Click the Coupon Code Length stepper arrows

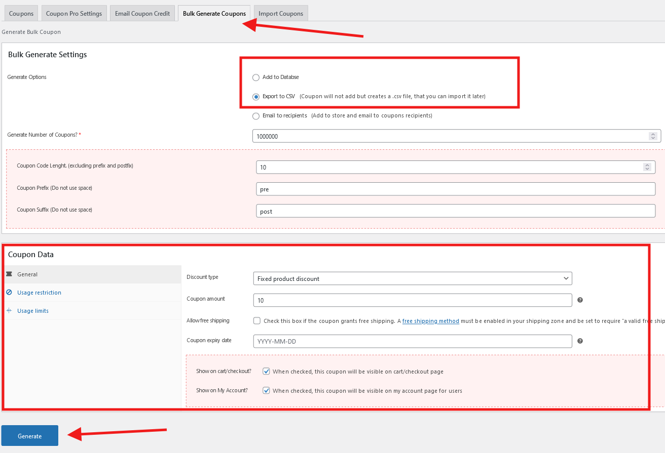pyautogui.click(x=647, y=167)
